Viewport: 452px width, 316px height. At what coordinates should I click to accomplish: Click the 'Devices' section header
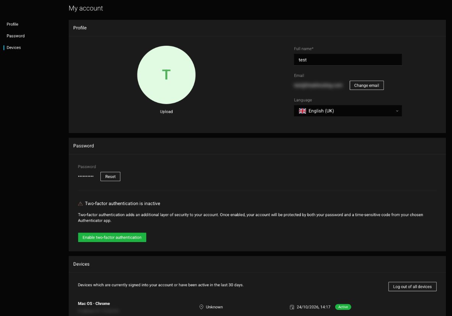pyautogui.click(x=81, y=264)
